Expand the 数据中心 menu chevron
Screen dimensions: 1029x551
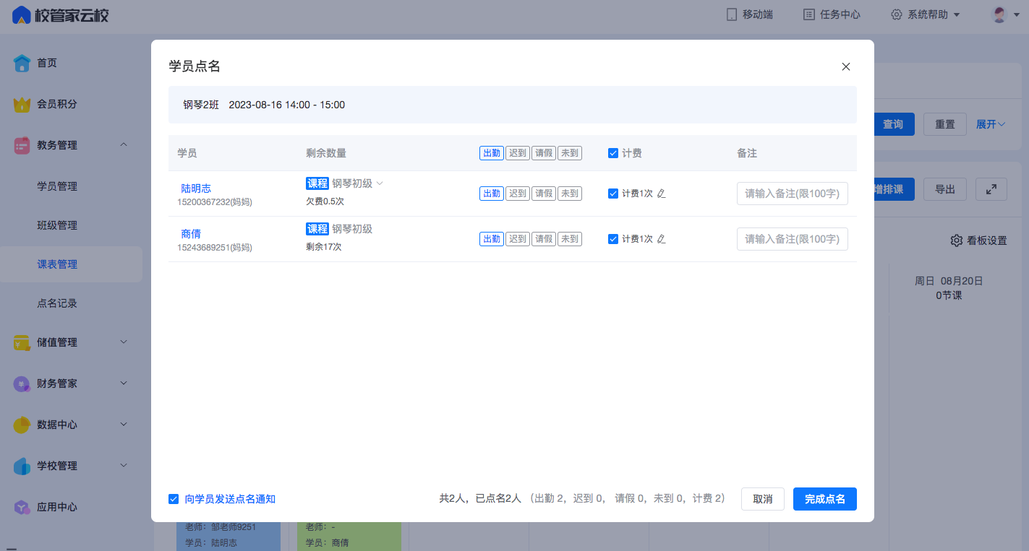124,425
